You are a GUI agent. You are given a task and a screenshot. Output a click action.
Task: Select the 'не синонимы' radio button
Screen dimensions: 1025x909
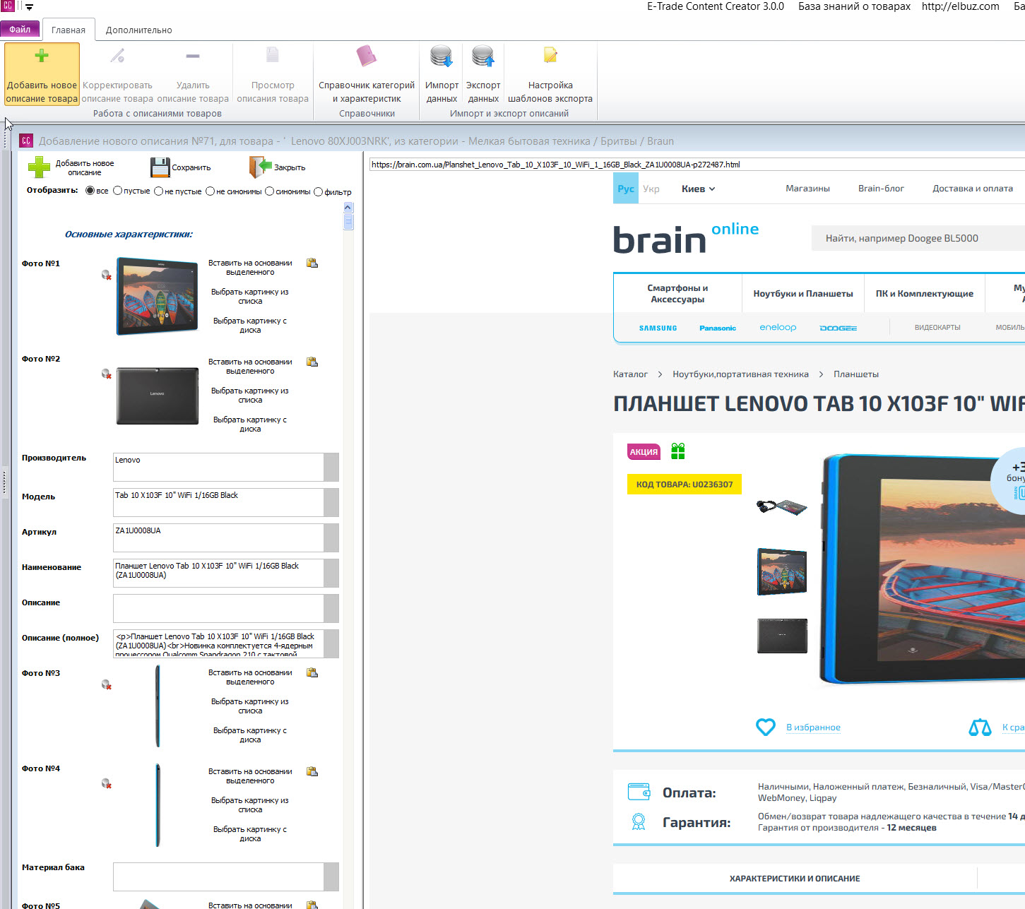click(211, 191)
